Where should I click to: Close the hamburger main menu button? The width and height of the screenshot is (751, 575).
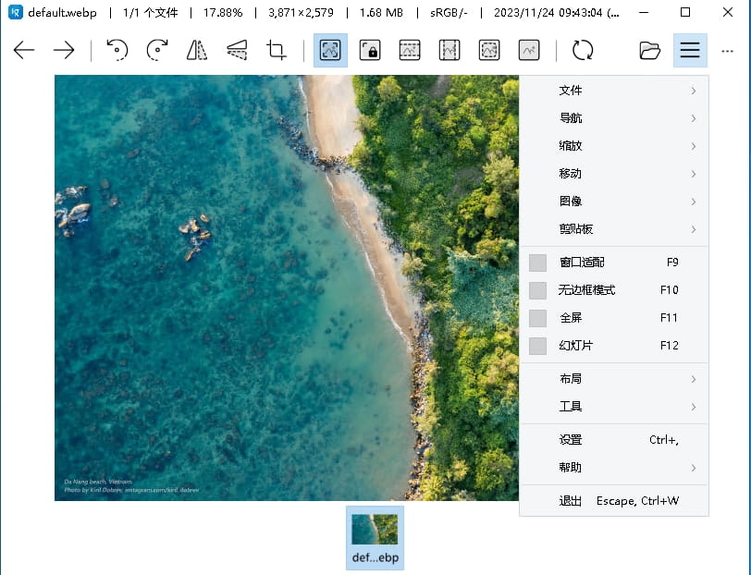690,50
